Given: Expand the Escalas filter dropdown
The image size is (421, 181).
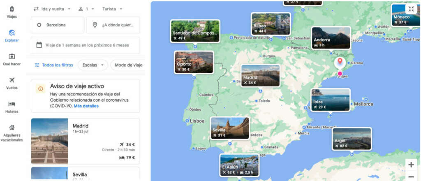Looking at the screenshot, I should click(93, 65).
